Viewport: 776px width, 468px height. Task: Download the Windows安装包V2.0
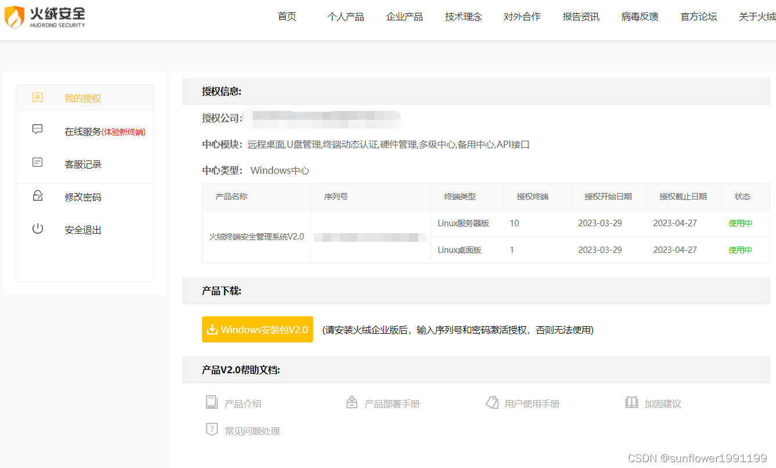tap(257, 330)
